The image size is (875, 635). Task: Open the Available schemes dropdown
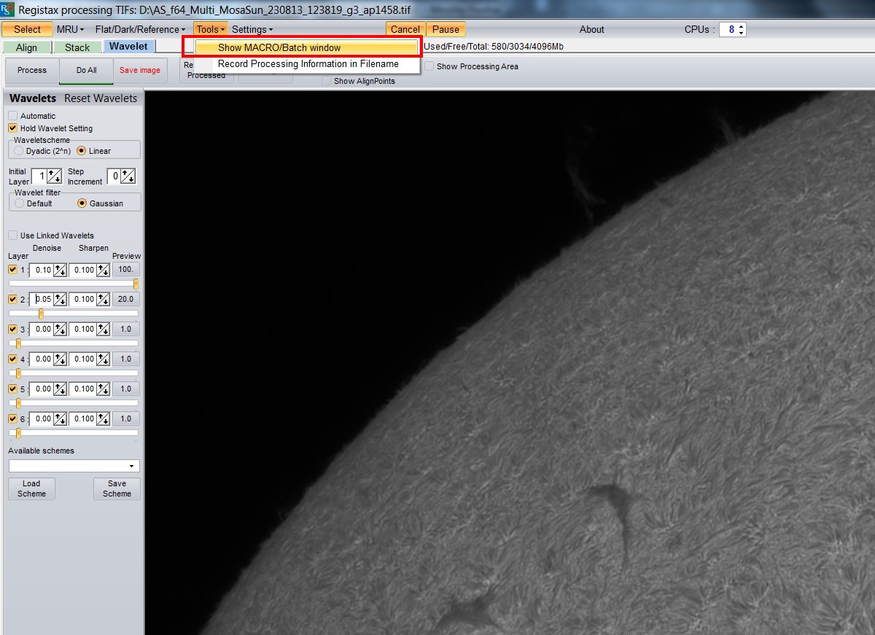[x=74, y=466]
